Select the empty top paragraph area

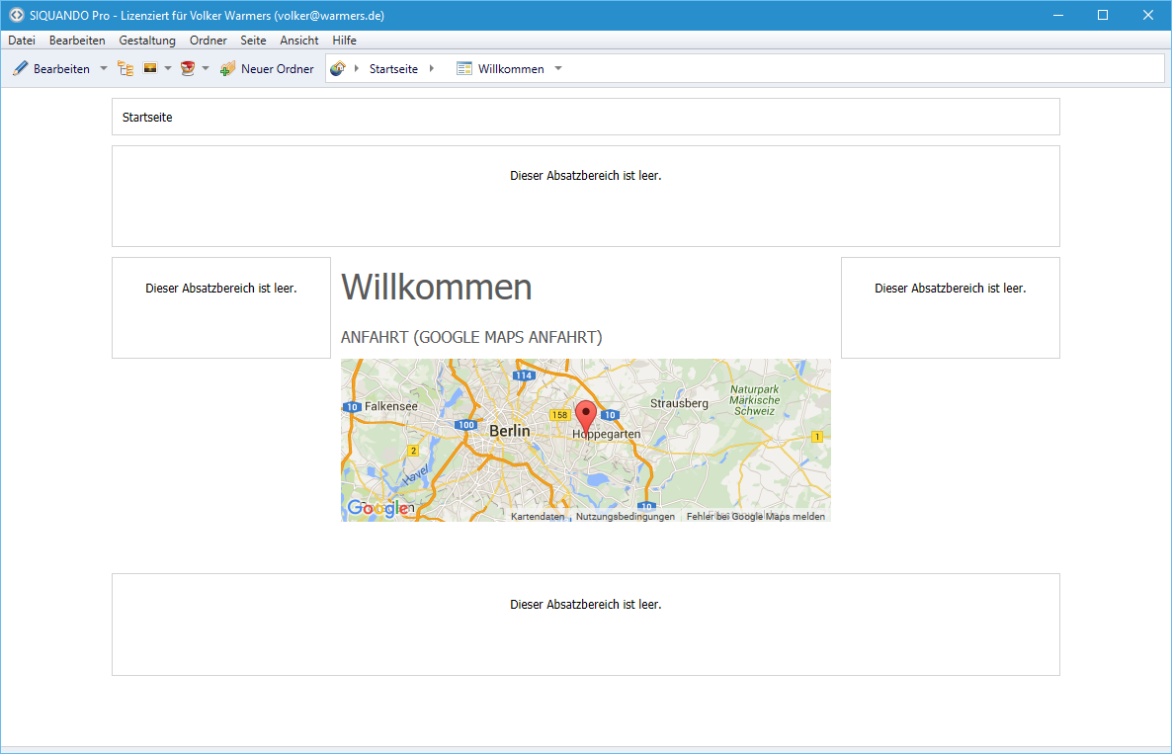[x=586, y=196]
